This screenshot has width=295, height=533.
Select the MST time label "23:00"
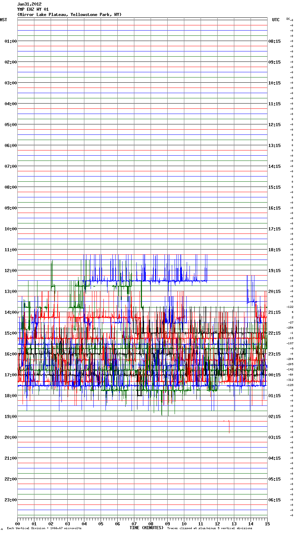click(11, 500)
